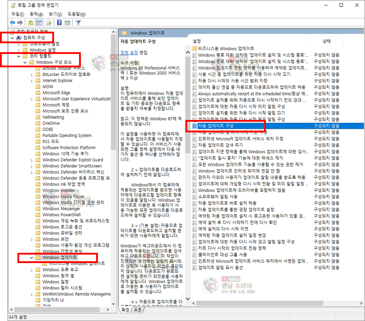This screenshot has height=321, width=365.
Task: Collapse the 컴퓨터 구성 tree node
Action: [x=13, y=38]
